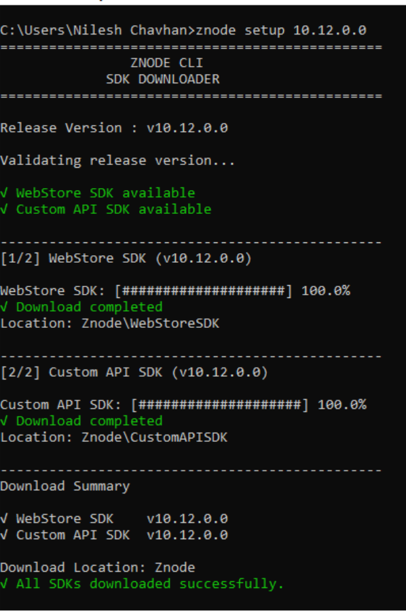Click the ZNODE CLI heading

click(166, 63)
